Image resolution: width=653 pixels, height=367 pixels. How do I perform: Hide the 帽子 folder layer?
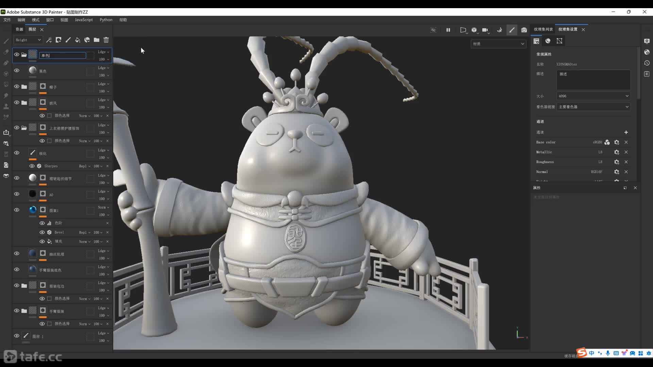pos(16,86)
